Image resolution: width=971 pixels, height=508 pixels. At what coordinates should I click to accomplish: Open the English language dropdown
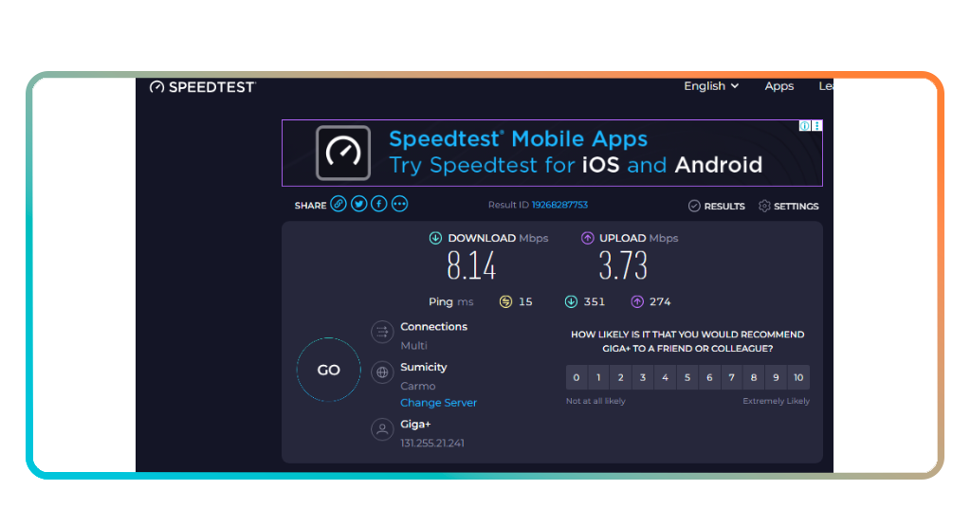click(x=711, y=86)
